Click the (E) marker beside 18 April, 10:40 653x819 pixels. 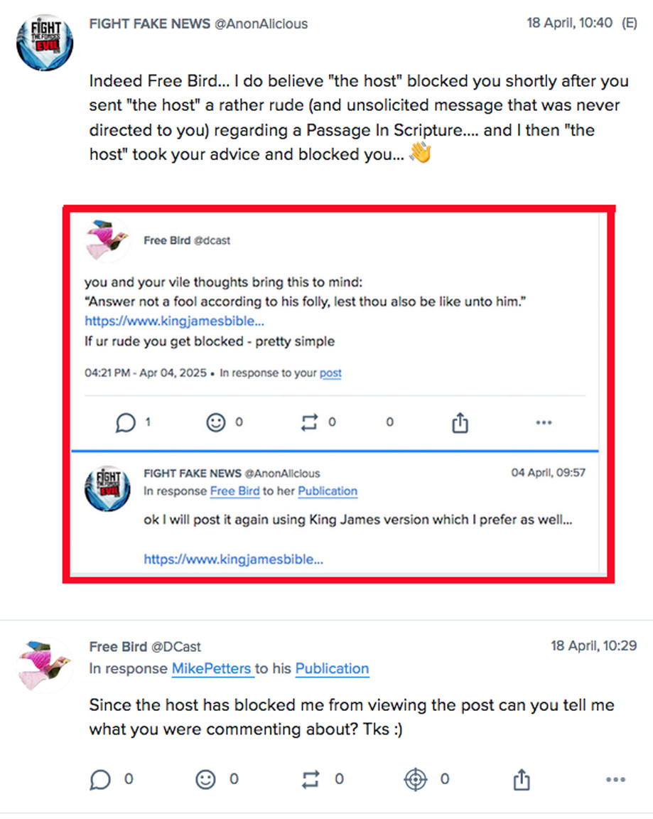tap(630, 23)
